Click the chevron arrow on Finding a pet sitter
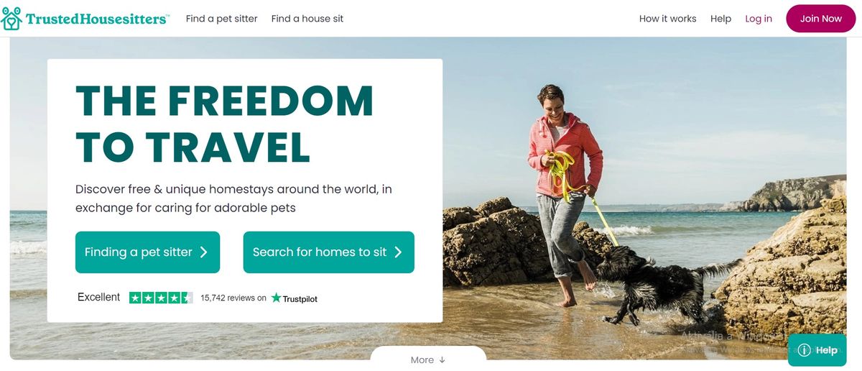862x371 pixels. (204, 252)
